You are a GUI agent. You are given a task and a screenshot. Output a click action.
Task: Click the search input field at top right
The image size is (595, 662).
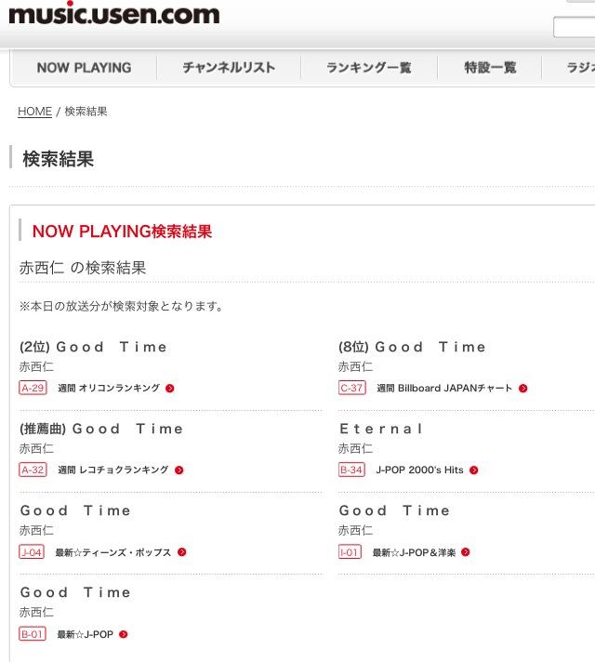[575, 27]
